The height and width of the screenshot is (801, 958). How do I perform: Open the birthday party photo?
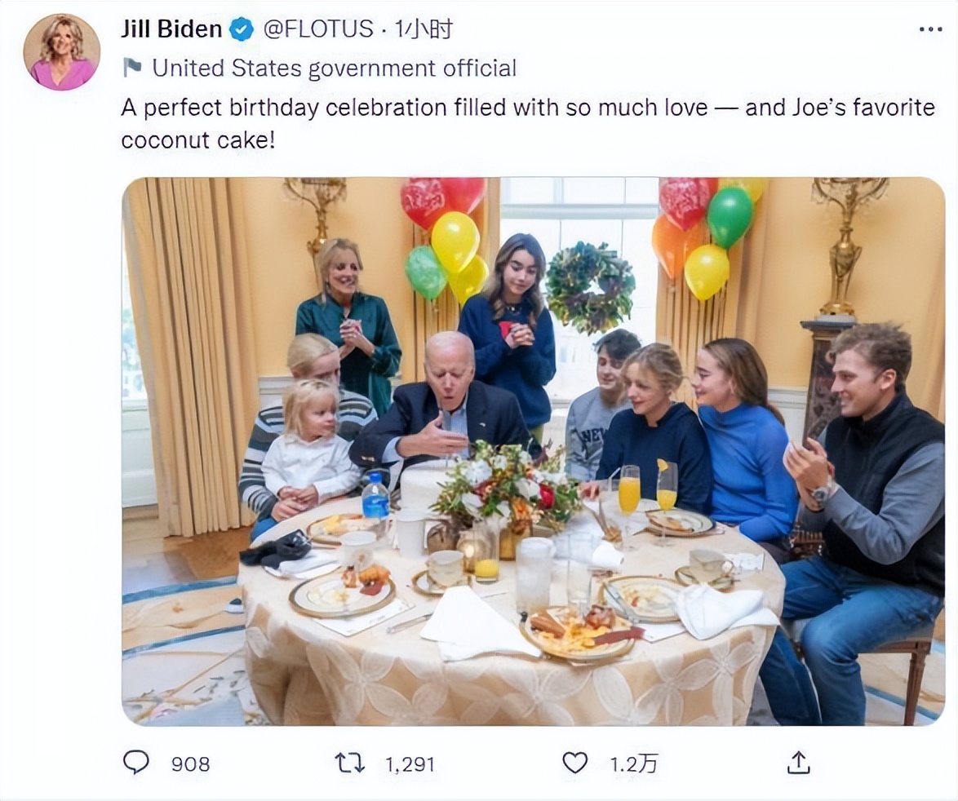point(534,450)
